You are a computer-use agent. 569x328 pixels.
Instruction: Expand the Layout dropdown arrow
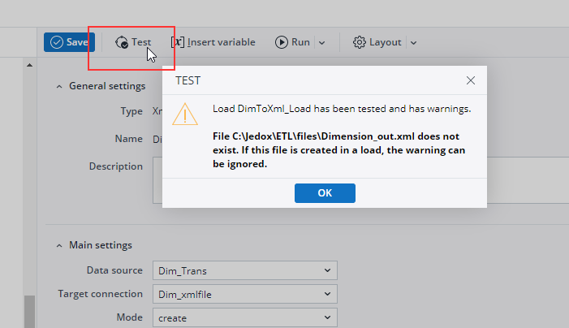(x=413, y=43)
